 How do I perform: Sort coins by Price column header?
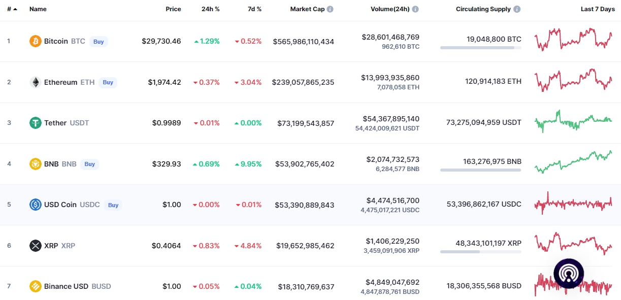pyautogui.click(x=173, y=9)
